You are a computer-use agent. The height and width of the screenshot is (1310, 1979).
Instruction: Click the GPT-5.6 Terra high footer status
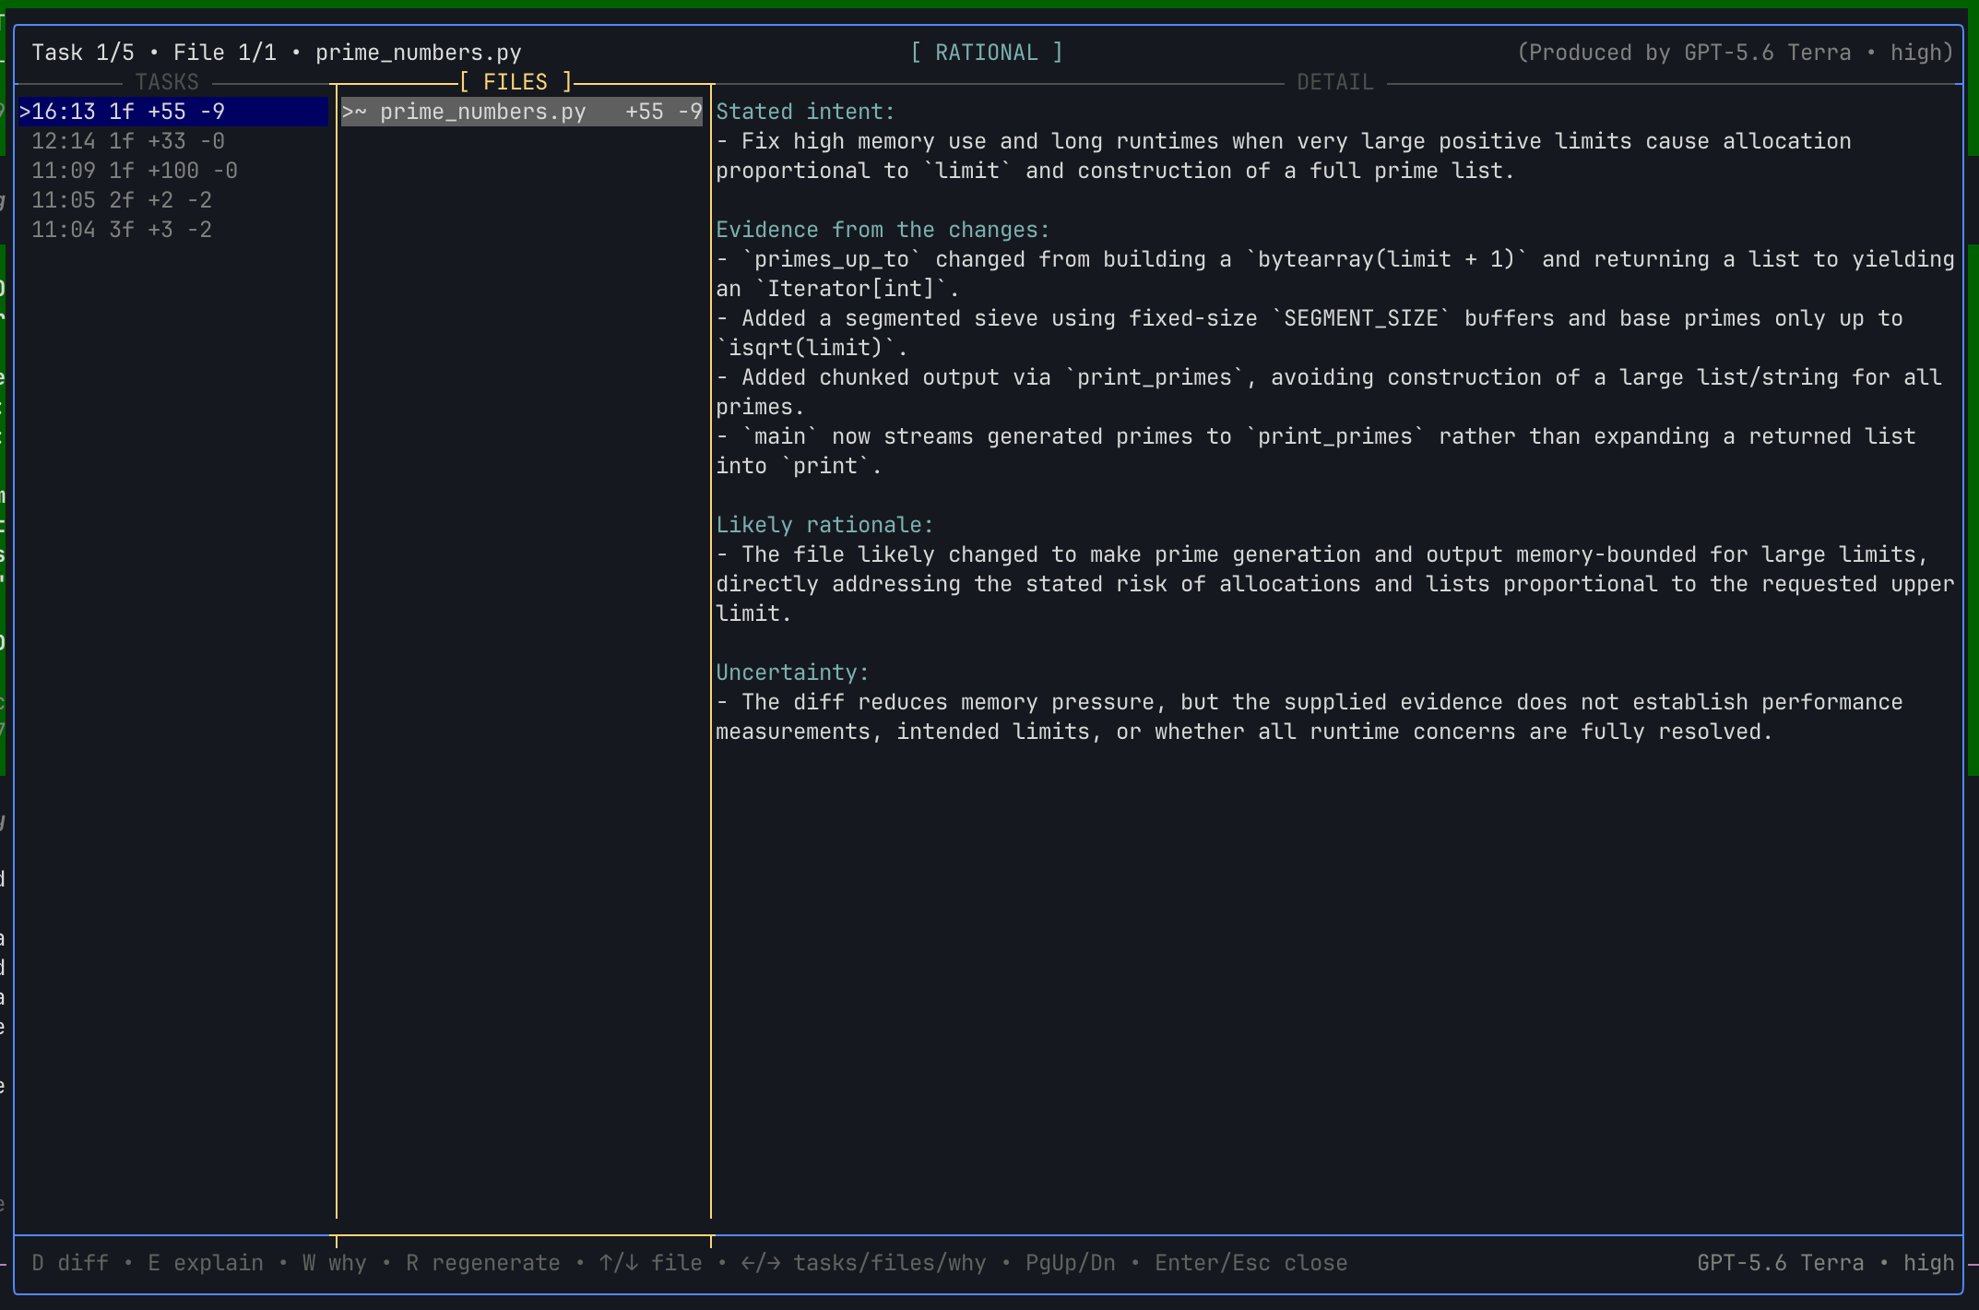(1826, 1263)
